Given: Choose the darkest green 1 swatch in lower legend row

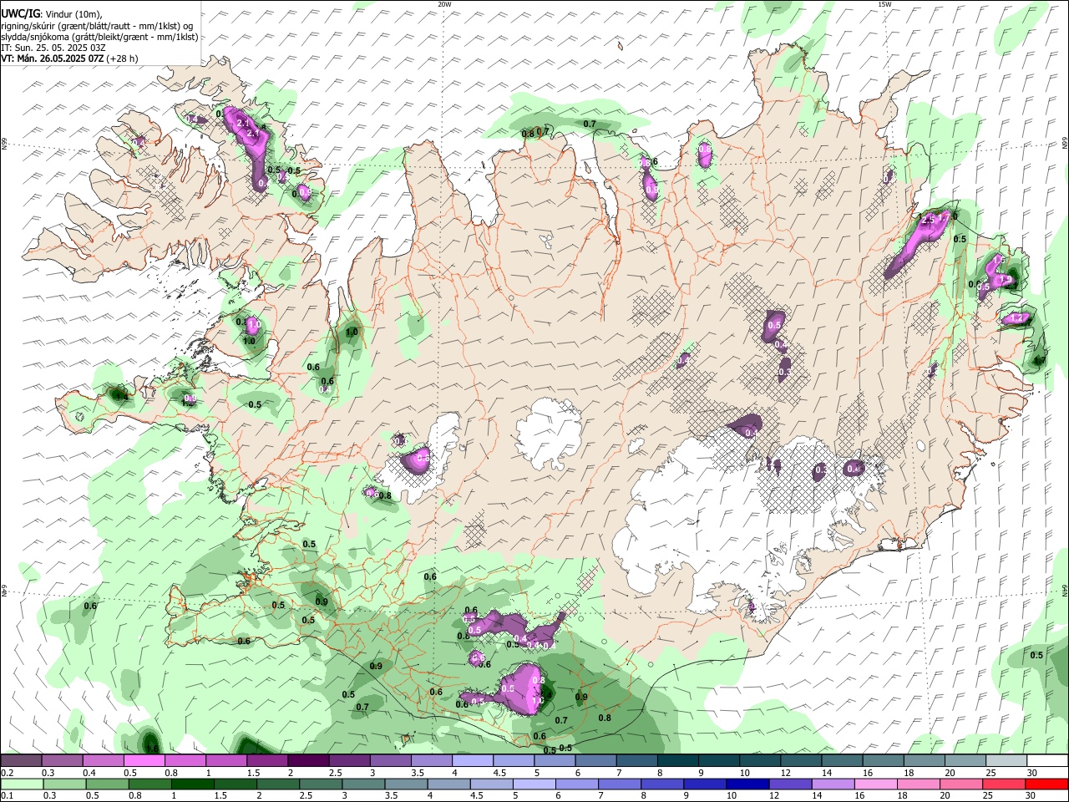Looking at the screenshot, I should pyautogui.click(x=193, y=784).
